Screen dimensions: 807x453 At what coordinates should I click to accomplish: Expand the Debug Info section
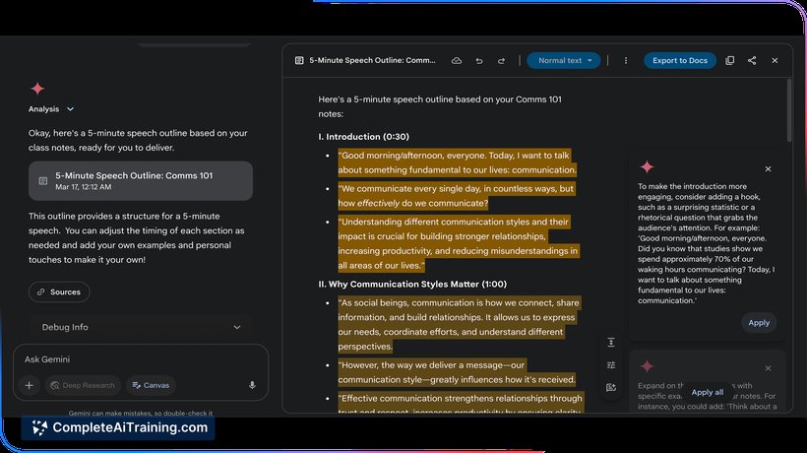(x=141, y=327)
